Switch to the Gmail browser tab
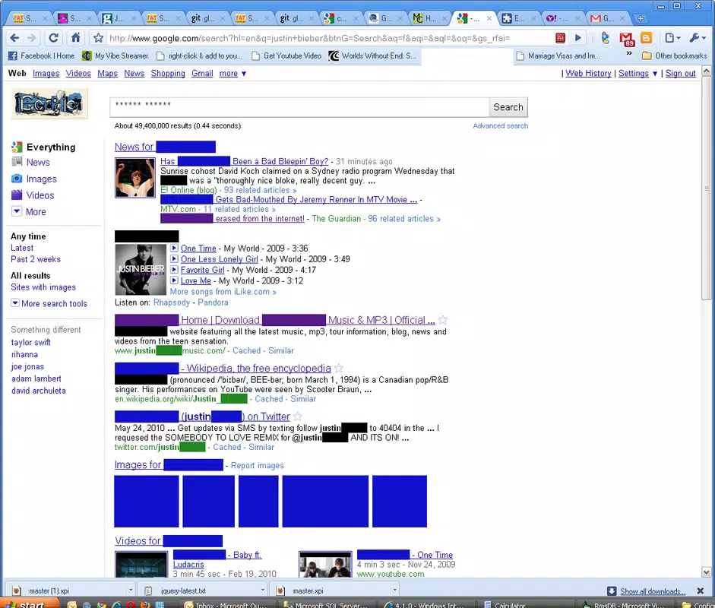Viewport: 715px width, 608px height. tap(608, 18)
